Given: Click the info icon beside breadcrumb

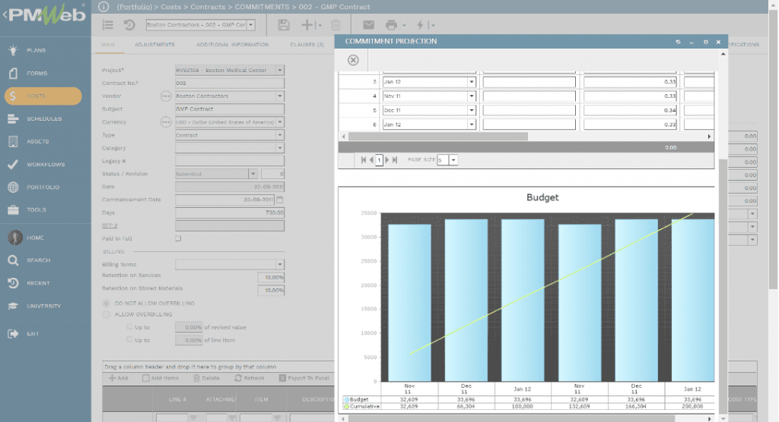Looking at the screenshot, I should pyautogui.click(x=103, y=7).
